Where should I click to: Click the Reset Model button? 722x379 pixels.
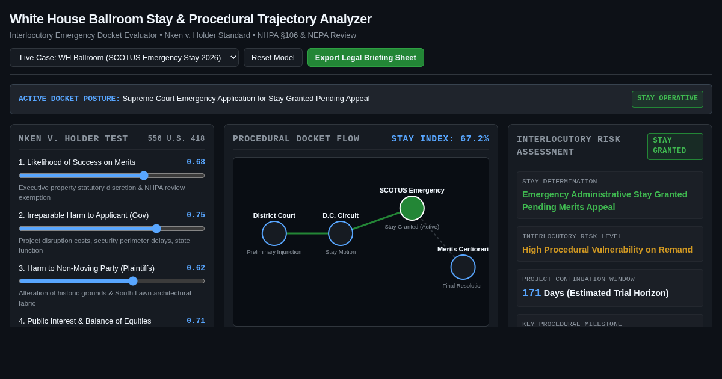(273, 57)
